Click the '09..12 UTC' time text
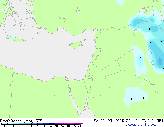Viewport: 164px width, 127px height. (x=136, y=121)
